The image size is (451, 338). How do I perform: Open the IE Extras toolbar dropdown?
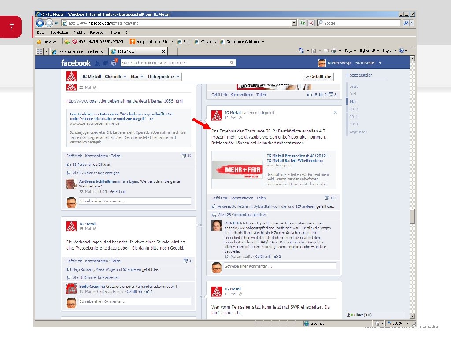tap(389, 51)
